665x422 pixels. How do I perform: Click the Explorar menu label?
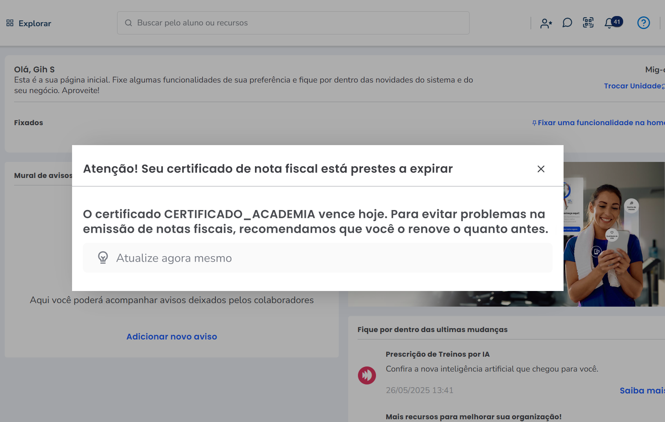[35, 23]
